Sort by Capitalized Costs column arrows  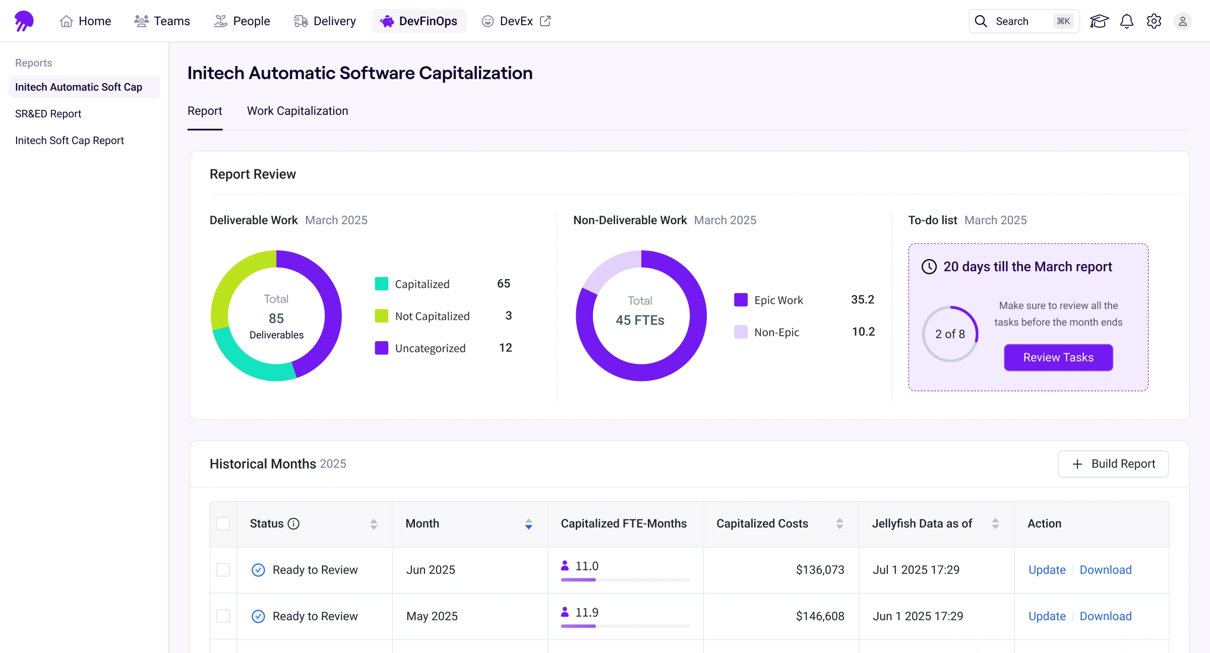click(839, 524)
